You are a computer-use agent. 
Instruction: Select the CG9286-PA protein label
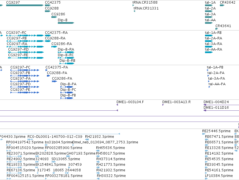62,79
